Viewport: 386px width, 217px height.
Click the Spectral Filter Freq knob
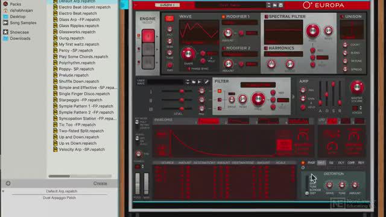click(x=312, y=31)
